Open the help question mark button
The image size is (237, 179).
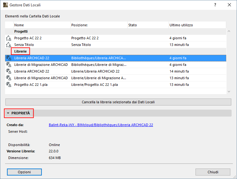click(x=215, y=5)
